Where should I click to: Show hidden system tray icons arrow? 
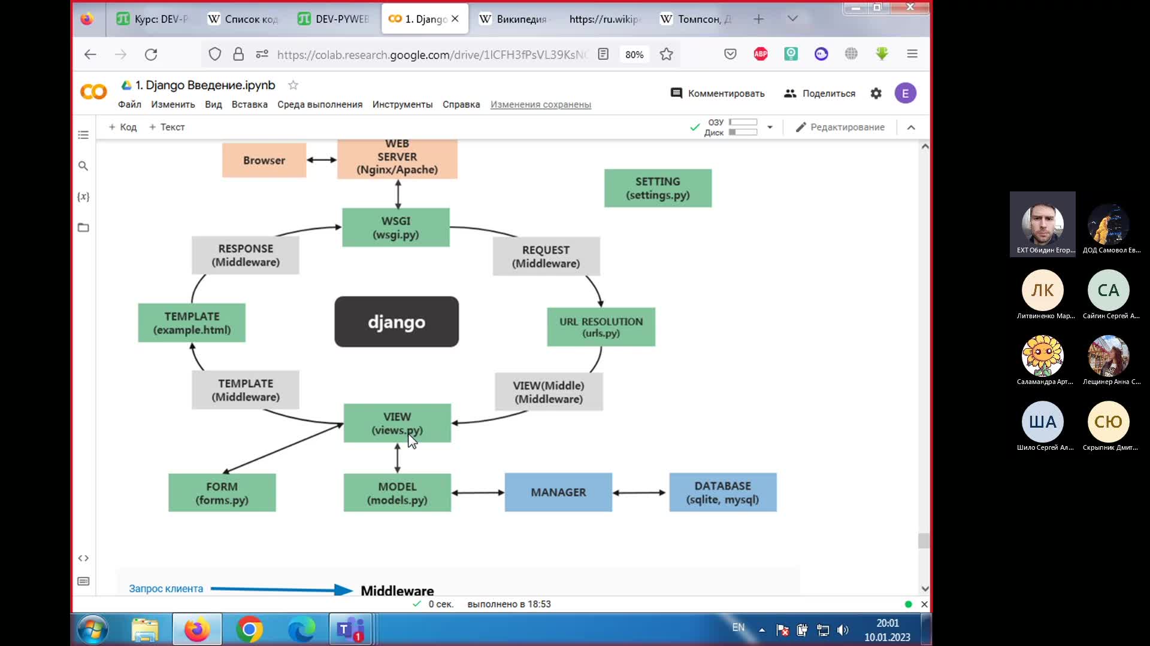click(762, 630)
